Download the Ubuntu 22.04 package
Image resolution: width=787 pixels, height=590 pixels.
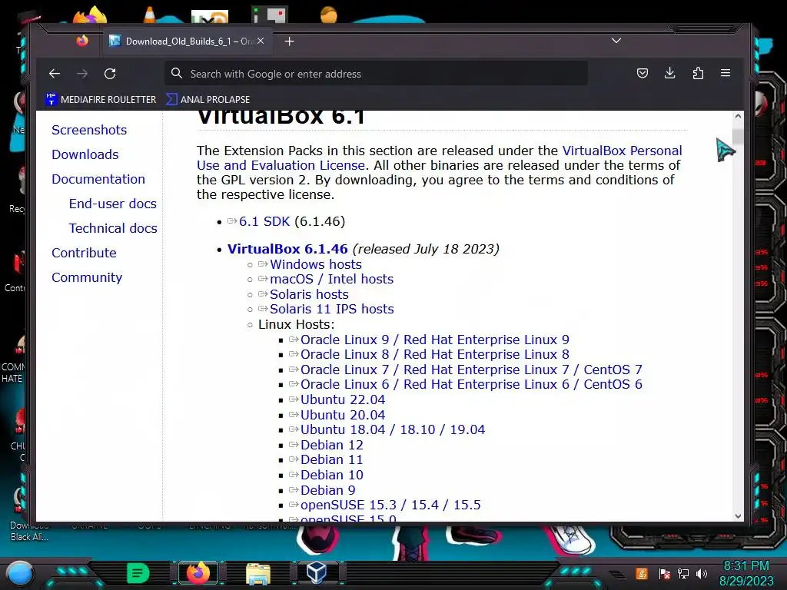(x=343, y=399)
